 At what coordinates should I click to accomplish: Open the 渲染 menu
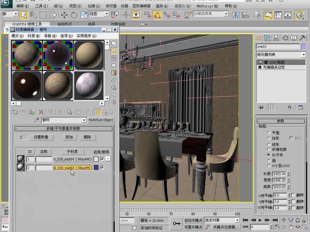pyautogui.click(x=161, y=6)
